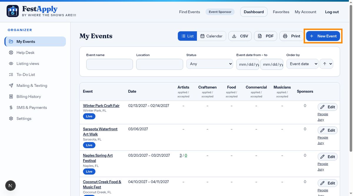Image resolution: width=353 pixels, height=196 pixels.
Task: Open the Order by dropdown
Action: click(302, 64)
